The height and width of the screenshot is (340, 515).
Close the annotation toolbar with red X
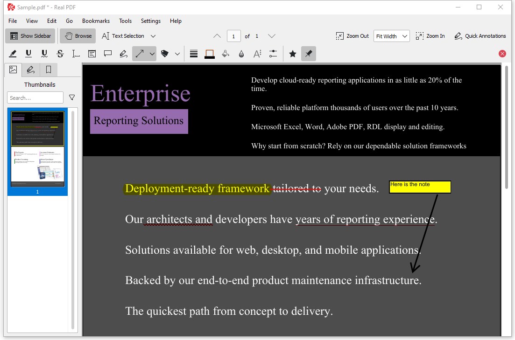point(502,54)
